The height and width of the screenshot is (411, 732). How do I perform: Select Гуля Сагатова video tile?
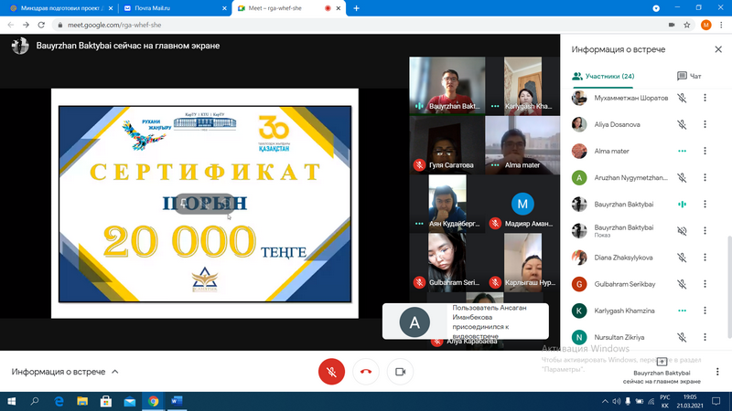(x=447, y=145)
